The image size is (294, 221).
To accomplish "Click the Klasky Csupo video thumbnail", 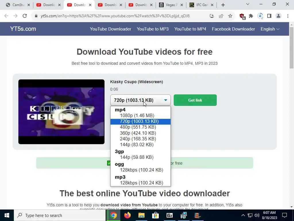I will [x=61, y=112].
